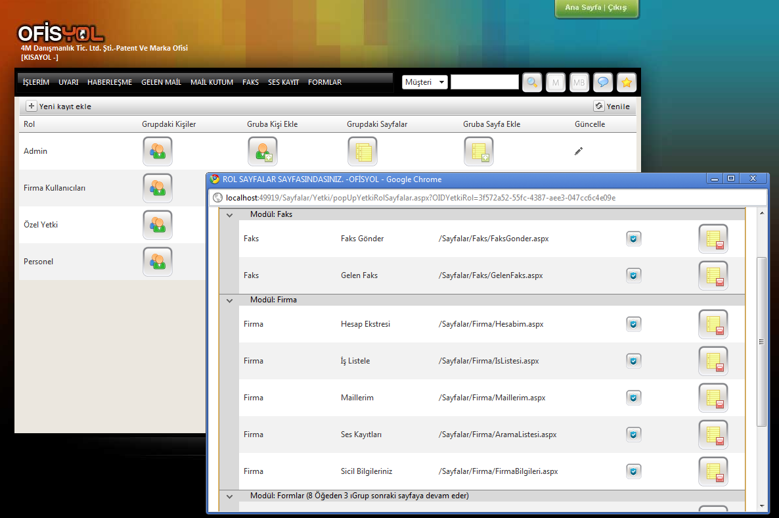This screenshot has height=518, width=779.
Task: Toggle checkbox for Faks Gönder row
Action: pos(633,239)
